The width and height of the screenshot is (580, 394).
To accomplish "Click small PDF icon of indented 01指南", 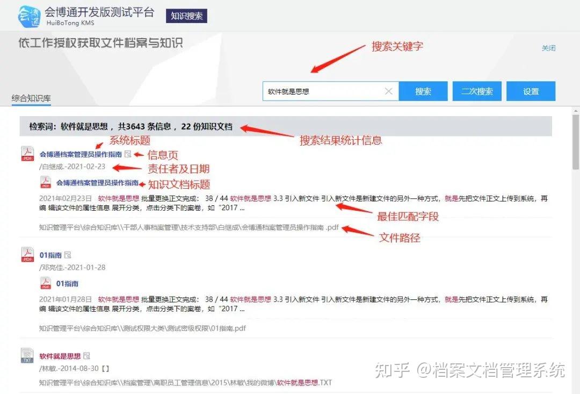I will pos(46,283).
